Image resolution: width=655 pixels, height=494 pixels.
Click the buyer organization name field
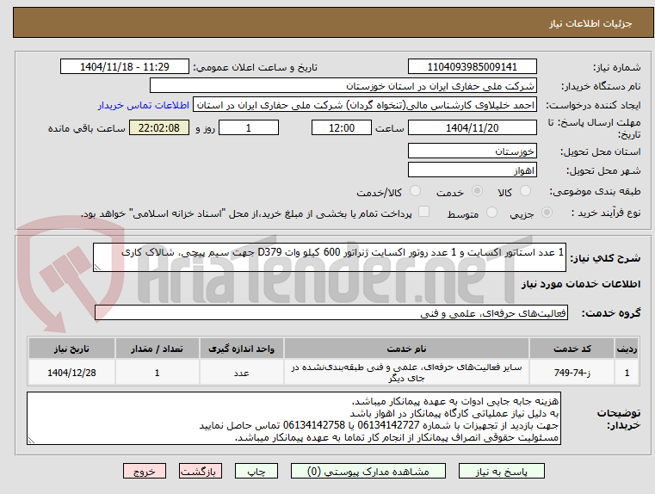pyautogui.click(x=343, y=86)
